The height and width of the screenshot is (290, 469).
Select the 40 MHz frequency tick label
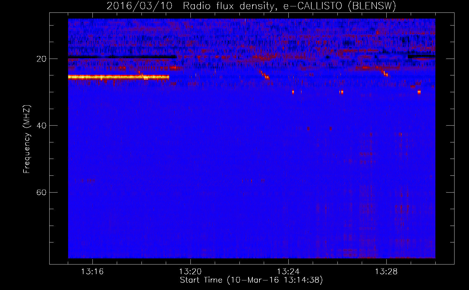(41, 126)
